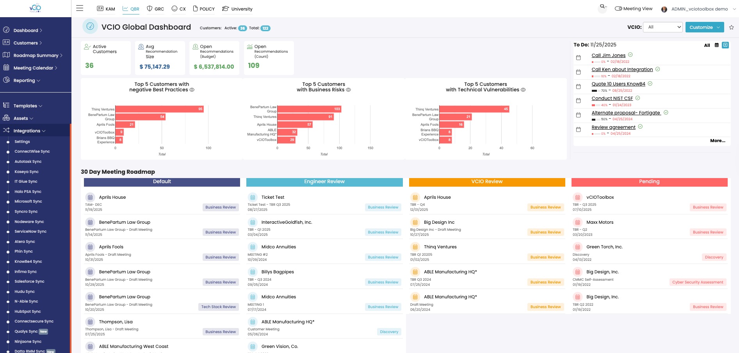Click calendar icon next to Maxx Motors
Screen dimensions: 739x353
pyautogui.click(x=578, y=222)
